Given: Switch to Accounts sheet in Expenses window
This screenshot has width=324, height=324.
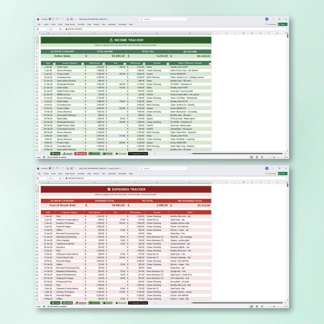Looking at the screenshot, I should point(121,303).
